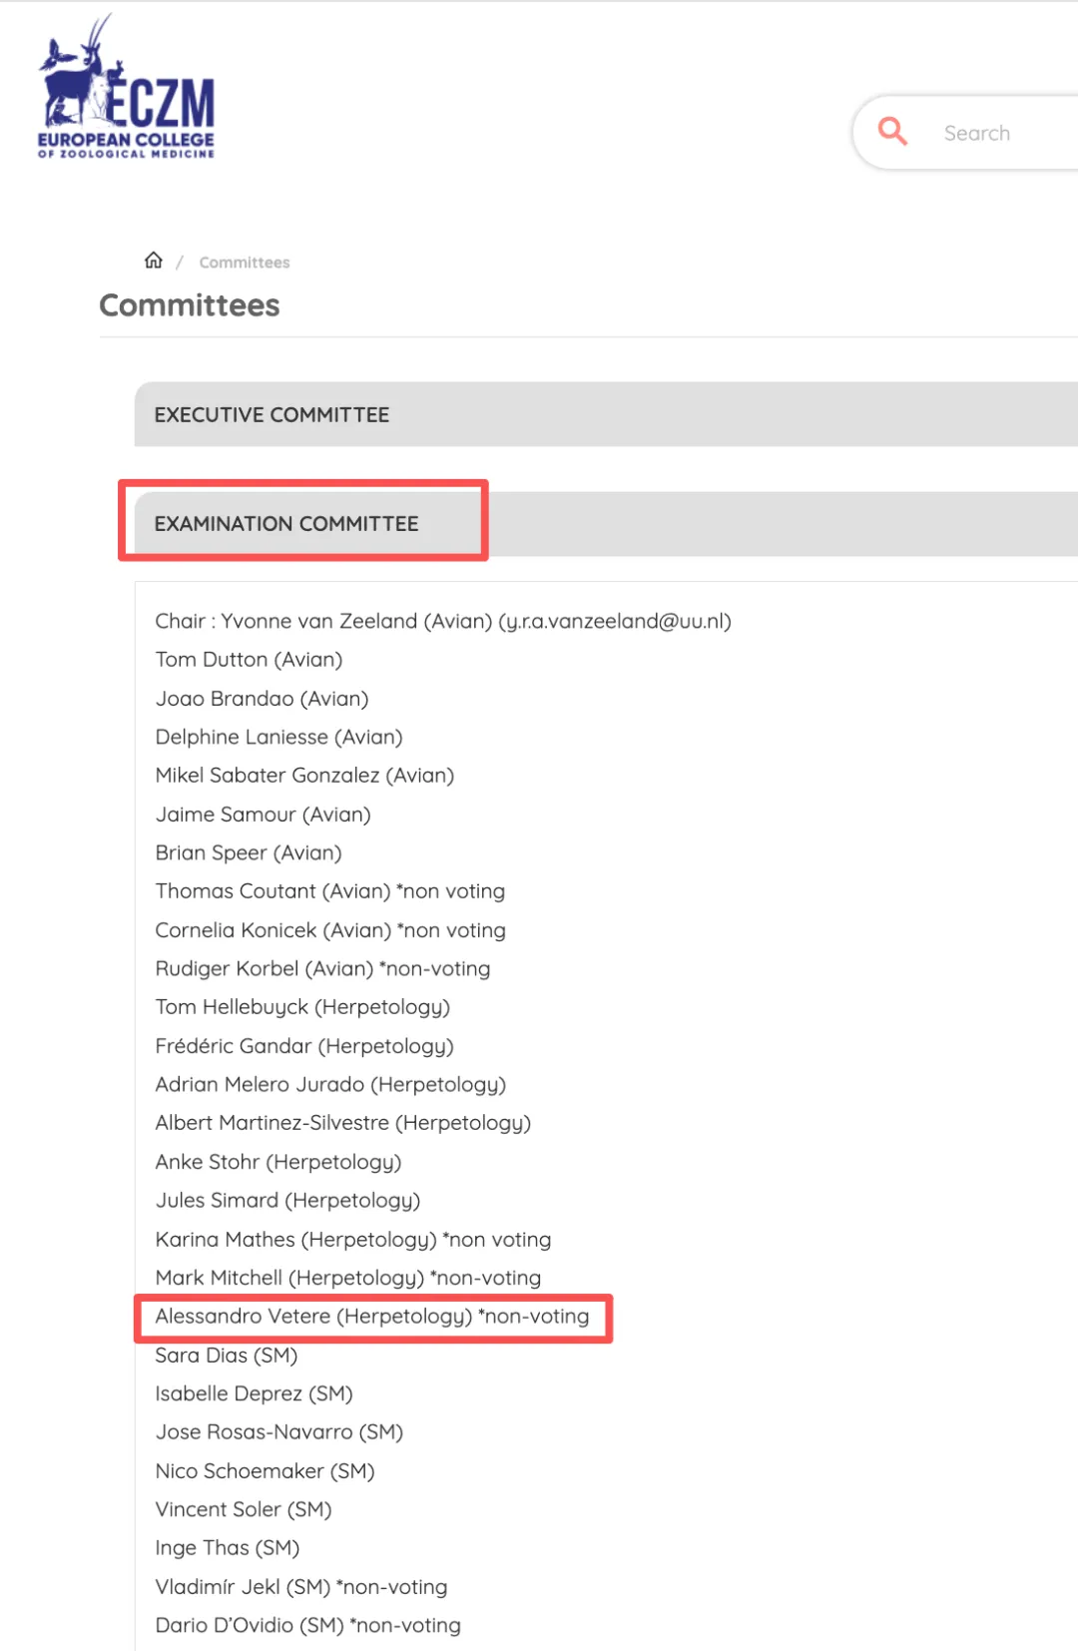This screenshot has height=1651, width=1078.
Task: Open the Committees breadcrumb link
Action: (x=245, y=263)
